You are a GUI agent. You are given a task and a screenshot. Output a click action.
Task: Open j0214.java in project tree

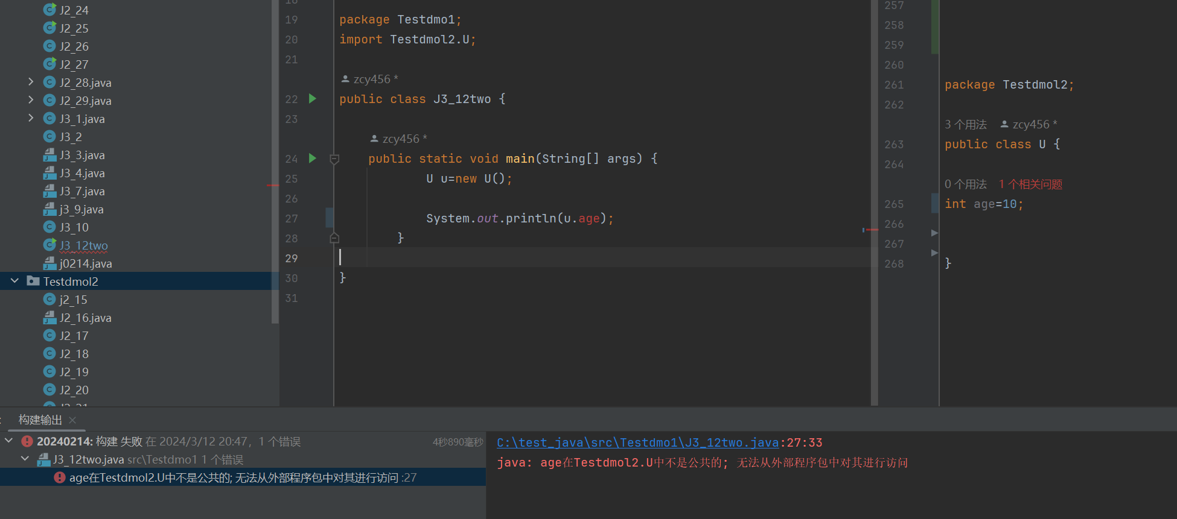[86, 263]
